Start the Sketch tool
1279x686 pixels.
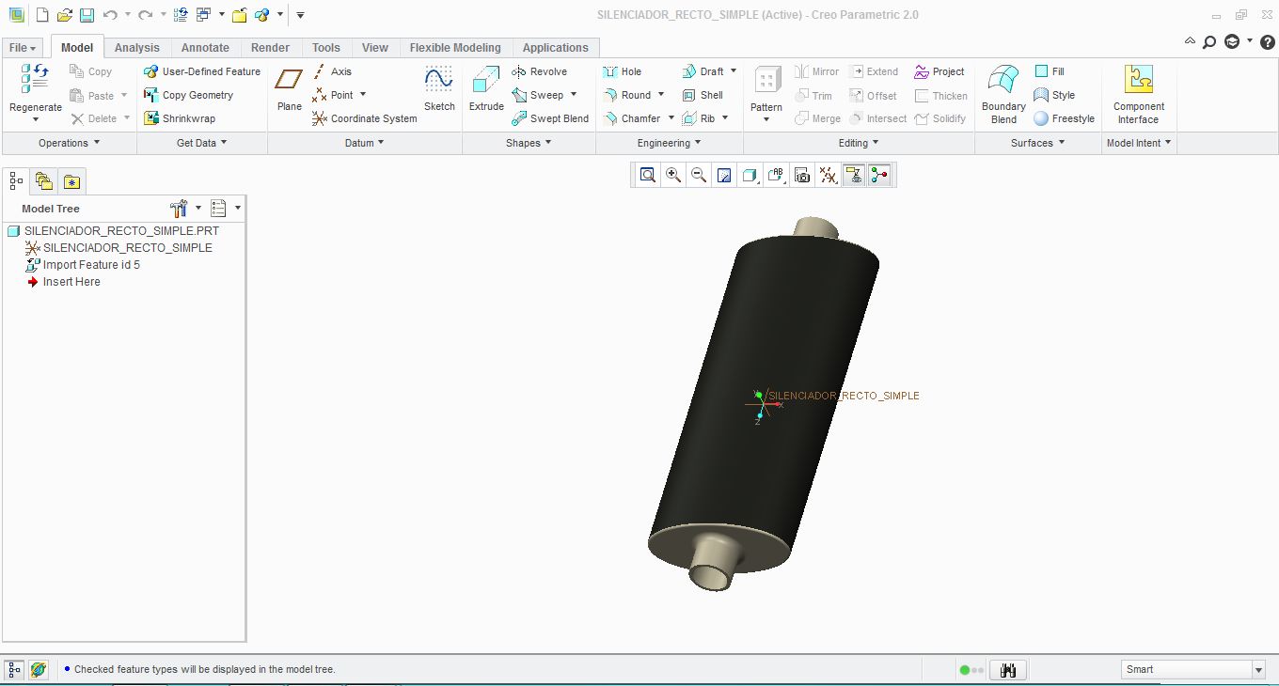click(439, 89)
